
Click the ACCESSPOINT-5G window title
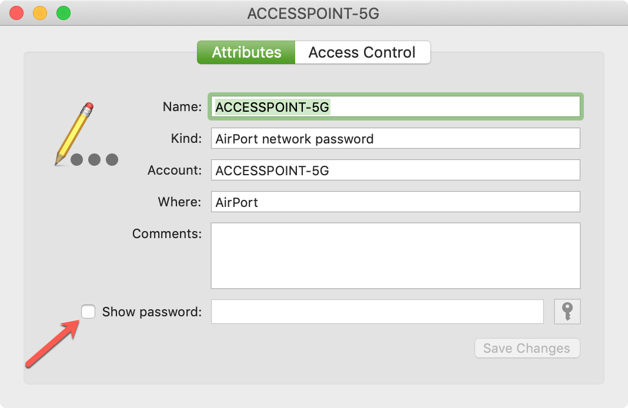pos(313,14)
